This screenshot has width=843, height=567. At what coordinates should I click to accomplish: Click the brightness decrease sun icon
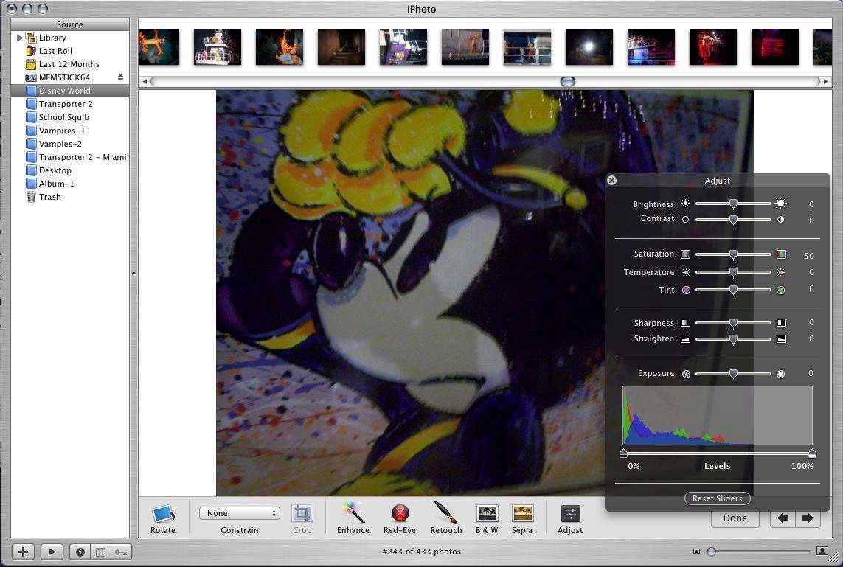pos(685,204)
